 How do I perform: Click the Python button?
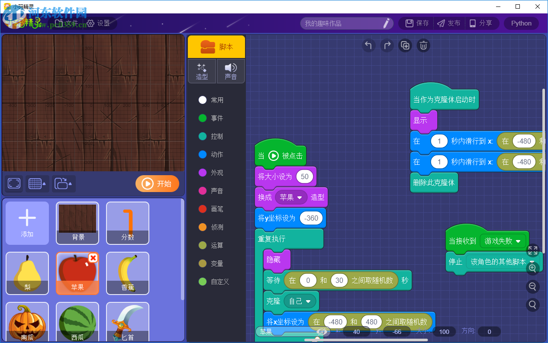click(x=521, y=23)
